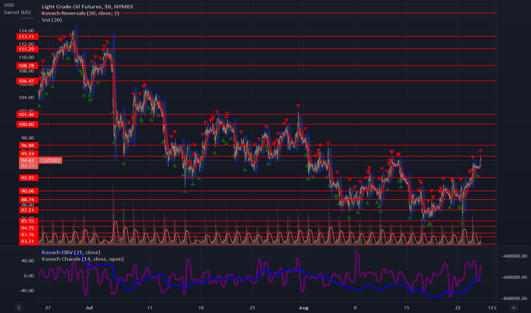Click the 113.11 price level label
The height and width of the screenshot is (313, 531).
[27, 36]
